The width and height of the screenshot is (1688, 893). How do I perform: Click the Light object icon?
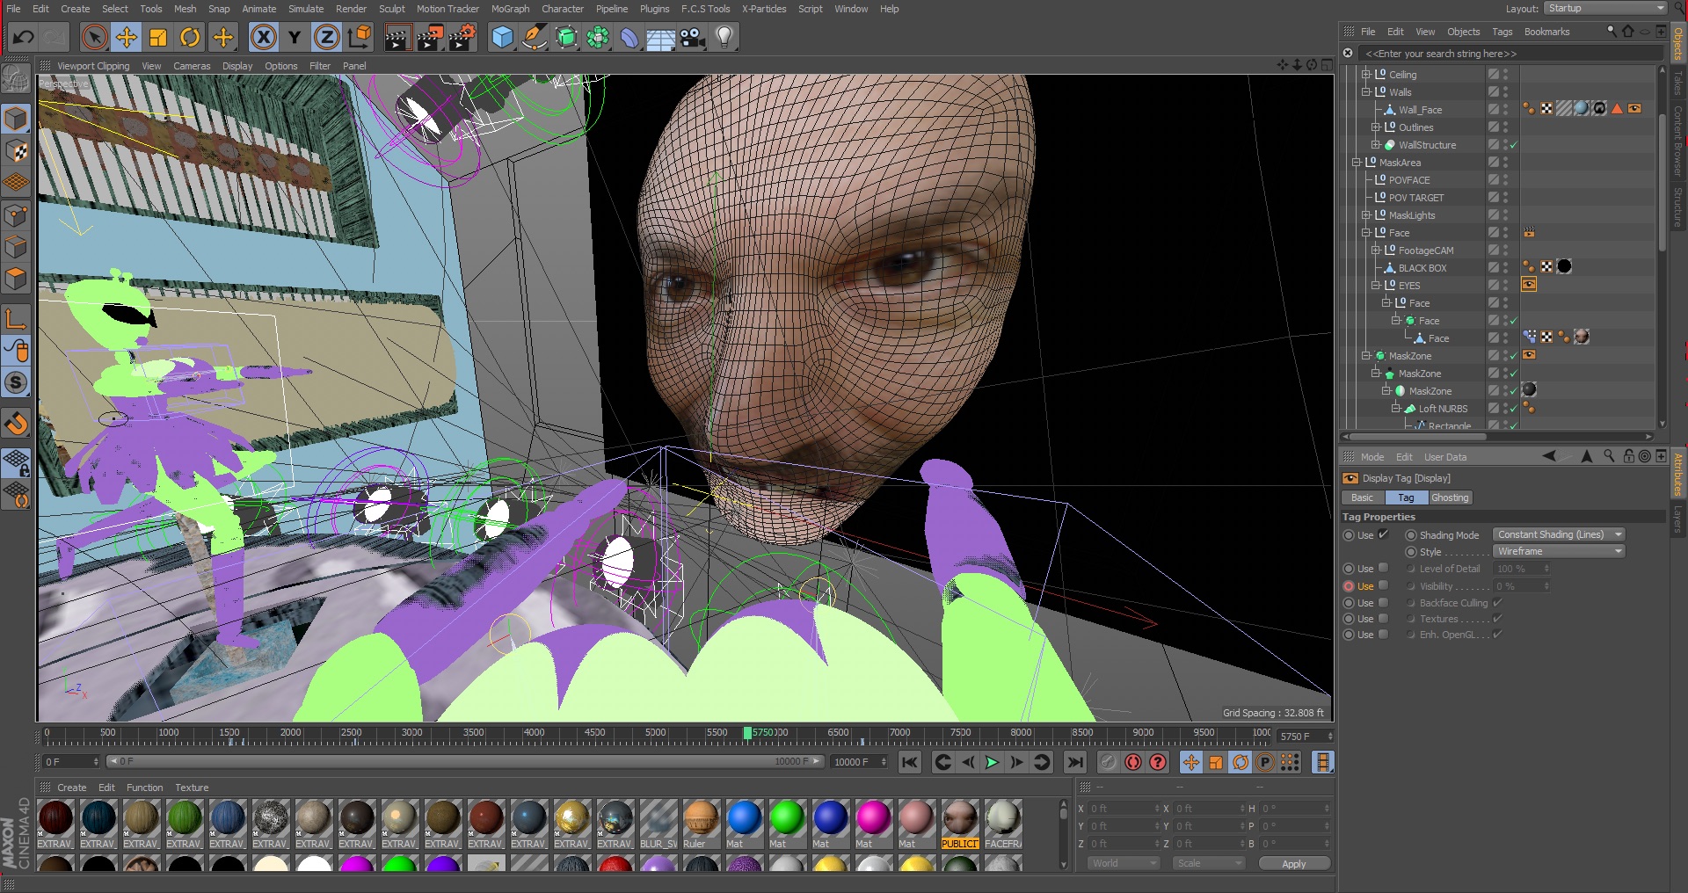tap(724, 37)
